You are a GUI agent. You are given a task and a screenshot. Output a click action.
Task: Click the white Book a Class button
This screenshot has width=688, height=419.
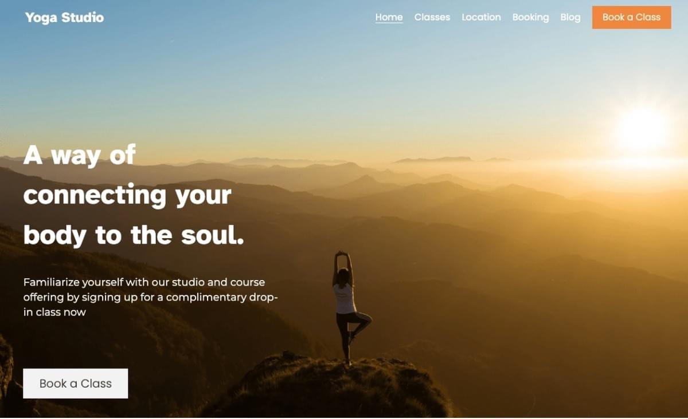(76, 384)
